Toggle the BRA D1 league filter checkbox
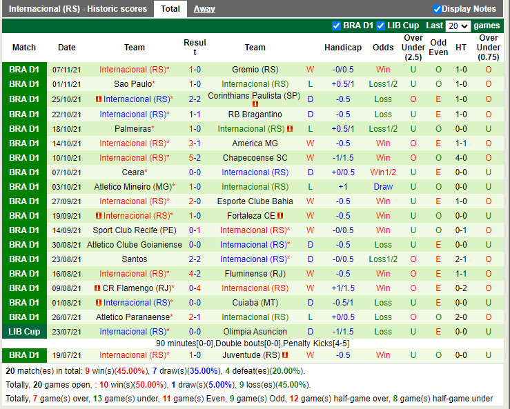The width and height of the screenshot is (510, 409). tap(337, 26)
